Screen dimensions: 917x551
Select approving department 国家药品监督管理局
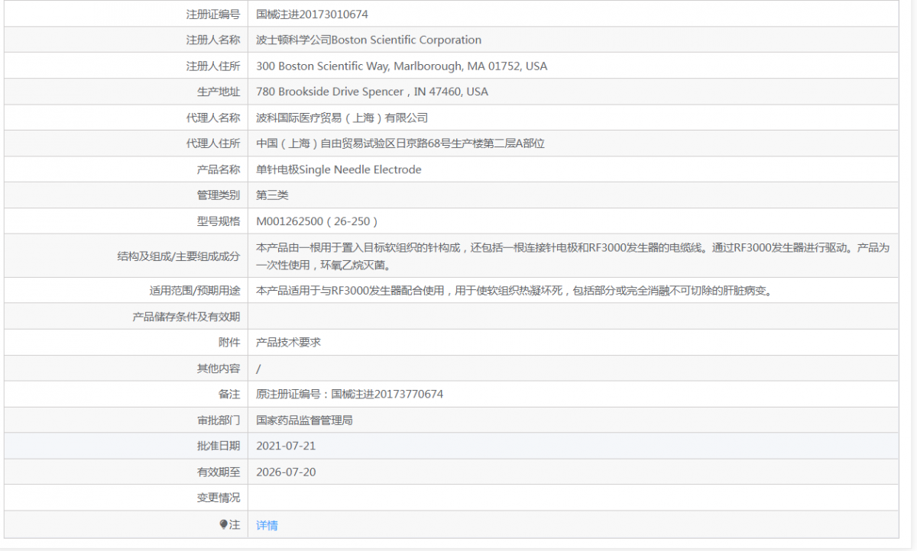tap(304, 420)
